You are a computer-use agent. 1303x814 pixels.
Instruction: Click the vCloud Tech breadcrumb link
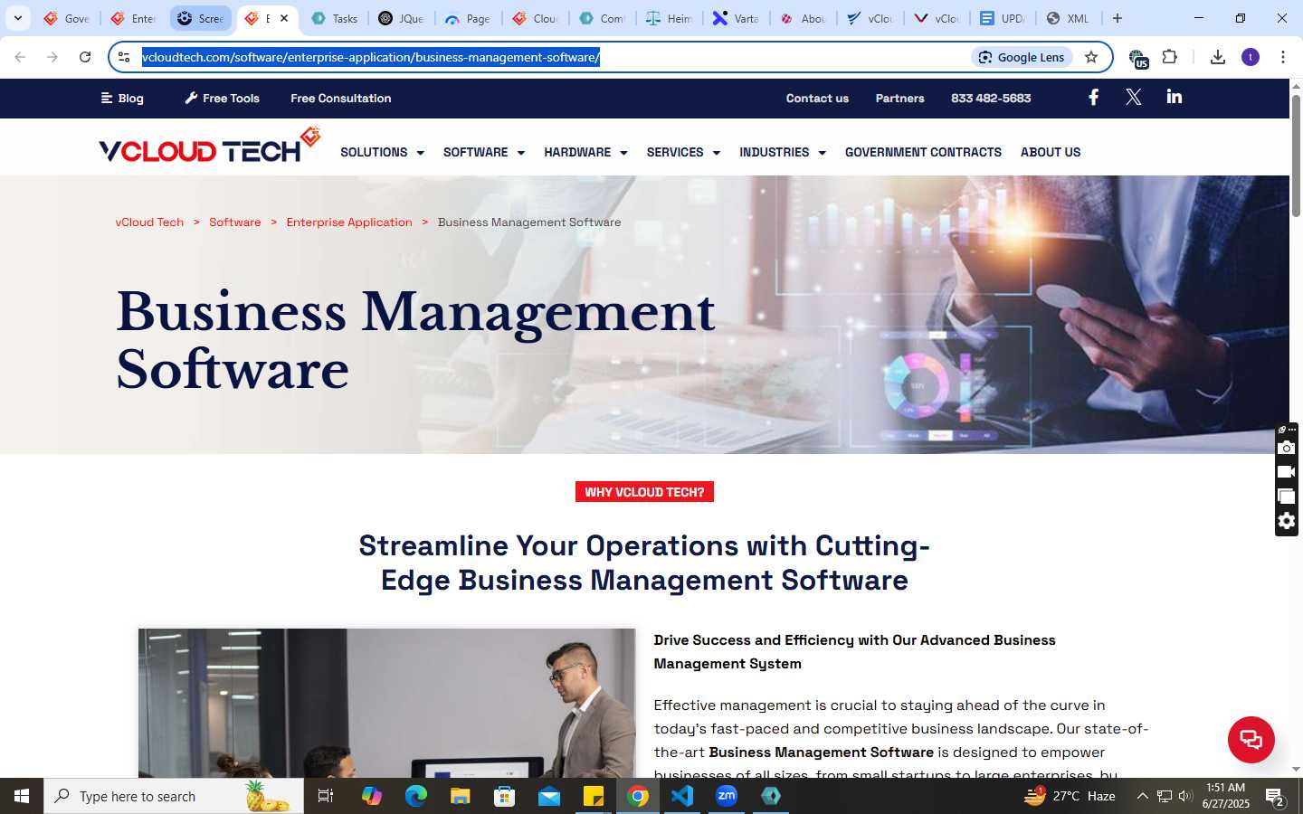(x=149, y=222)
